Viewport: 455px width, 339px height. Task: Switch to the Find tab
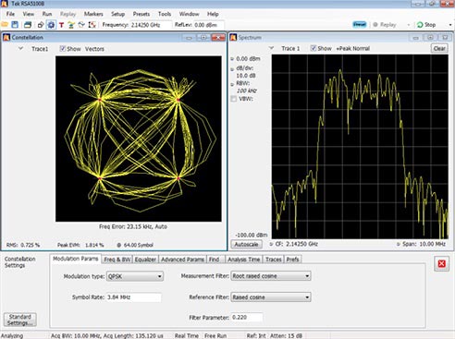pyautogui.click(x=214, y=260)
